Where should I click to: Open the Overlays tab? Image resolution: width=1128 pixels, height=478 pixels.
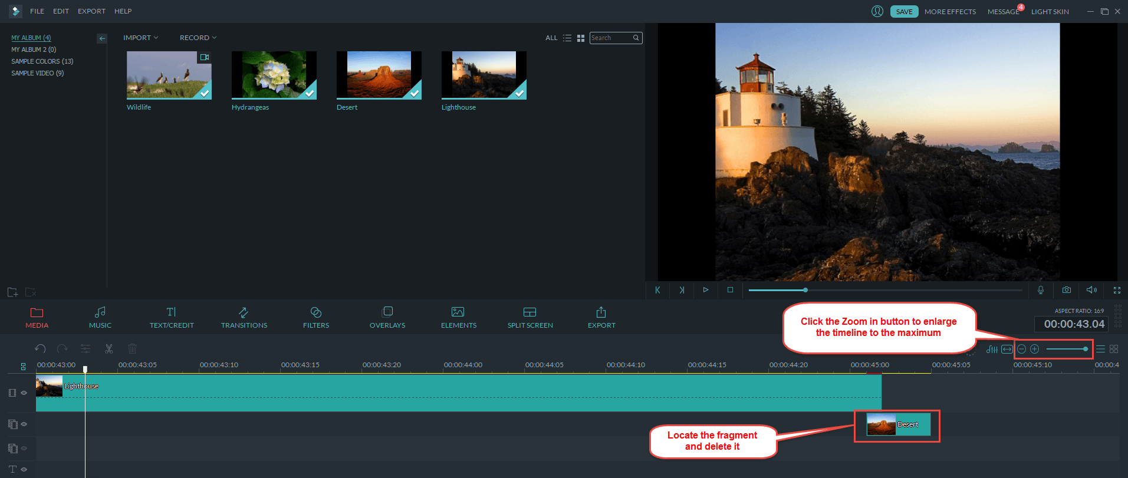(387, 318)
